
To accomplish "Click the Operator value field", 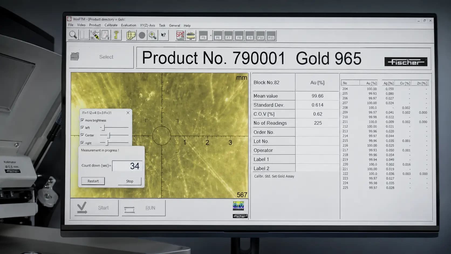I will 317,150.
